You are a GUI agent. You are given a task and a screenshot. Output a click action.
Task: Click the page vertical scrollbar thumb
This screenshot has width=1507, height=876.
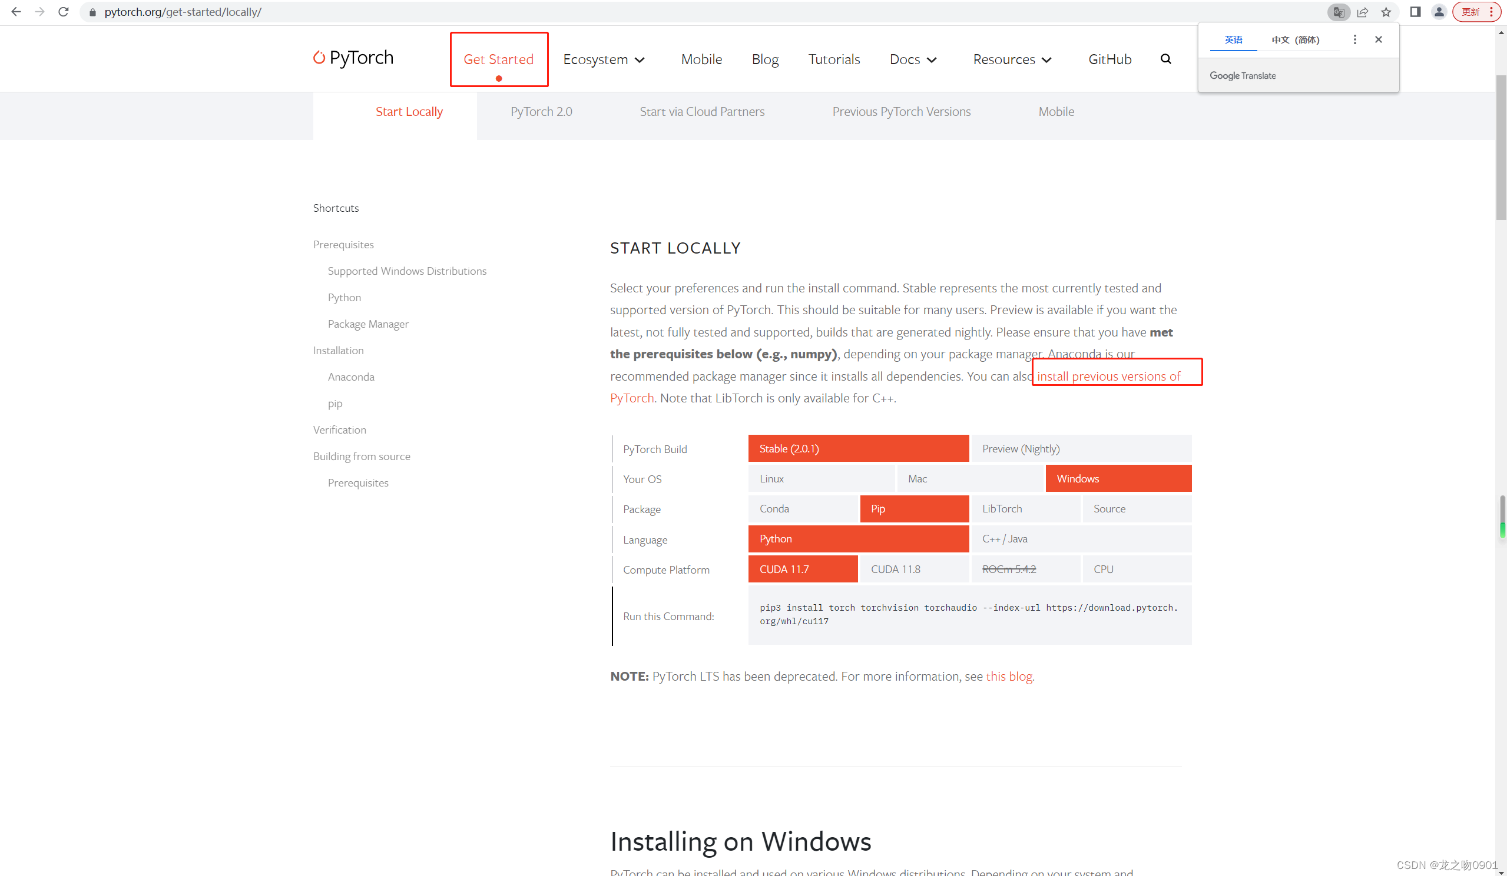point(1501,147)
